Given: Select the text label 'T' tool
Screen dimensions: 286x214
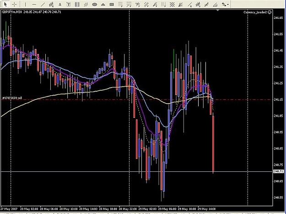Looking at the screenshot, I should point(68,5).
